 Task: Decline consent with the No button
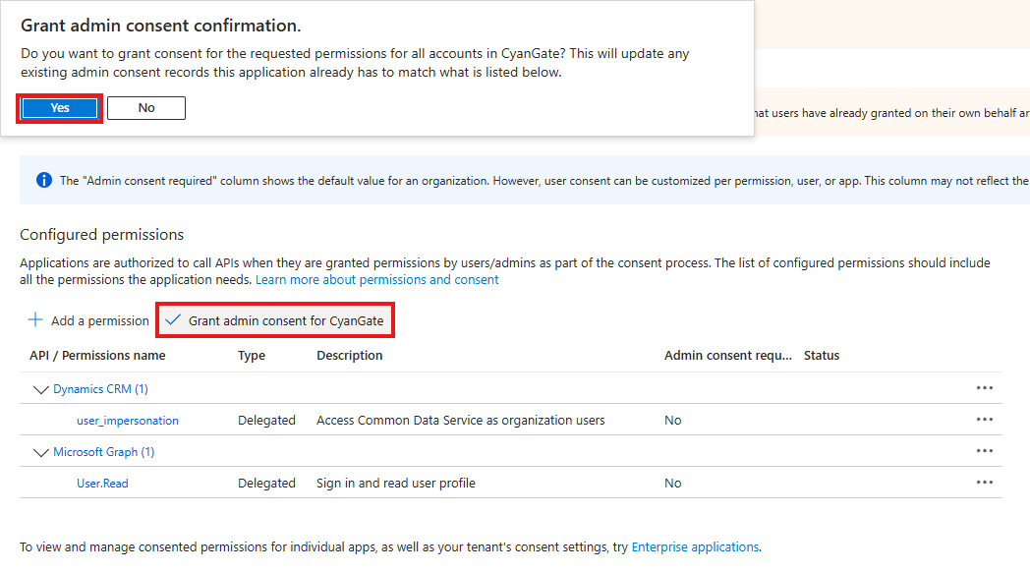(x=146, y=108)
